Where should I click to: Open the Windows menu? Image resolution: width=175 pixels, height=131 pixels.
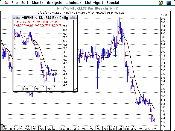[x=73, y=2]
